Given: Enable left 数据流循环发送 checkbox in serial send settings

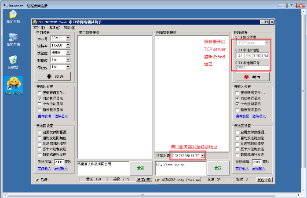Looking at the screenshot, I should tap(40, 155).
